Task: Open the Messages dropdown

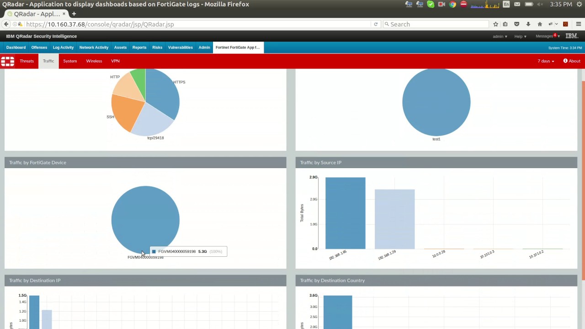Action: pyautogui.click(x=548, y=36)
